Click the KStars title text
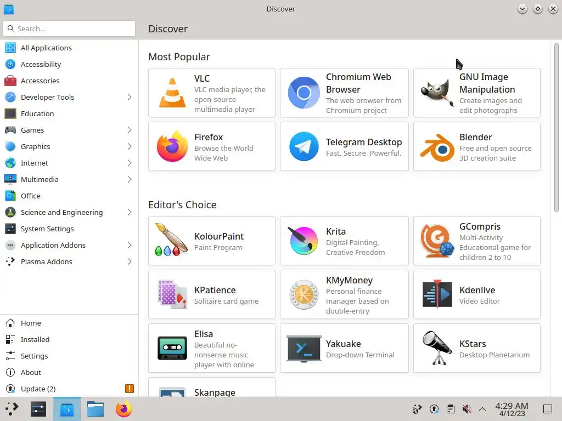Screen dimensions: 562x421 473,344
